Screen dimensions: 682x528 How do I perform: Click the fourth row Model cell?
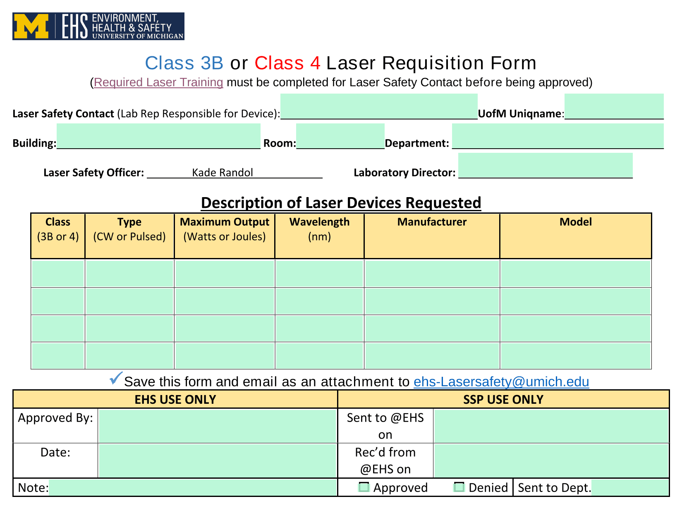pos(576,356)
